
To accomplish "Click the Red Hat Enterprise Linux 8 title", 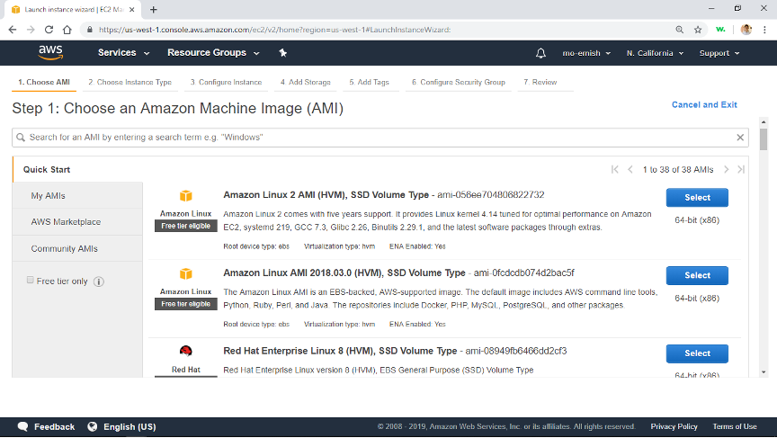I will (x=340, y=351).
